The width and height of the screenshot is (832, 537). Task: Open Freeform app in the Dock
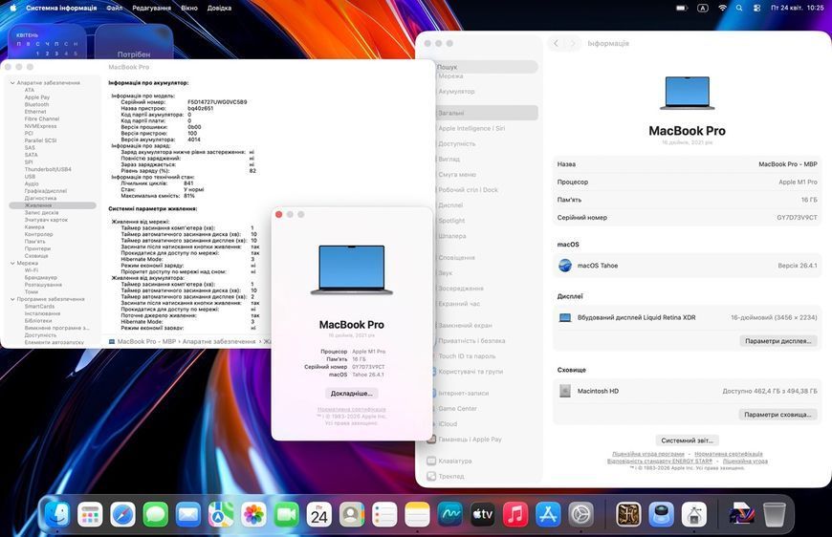450,514
